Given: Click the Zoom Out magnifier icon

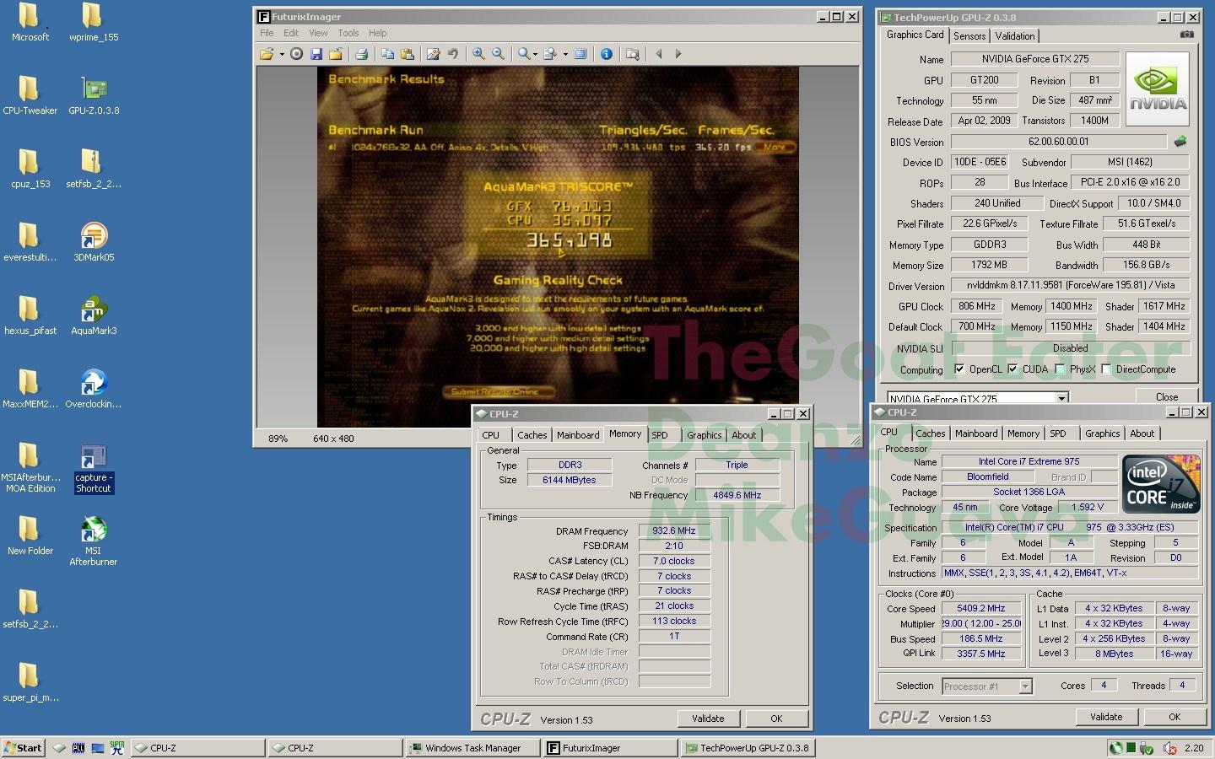Looking at the screenshot, I should (499, 54).
